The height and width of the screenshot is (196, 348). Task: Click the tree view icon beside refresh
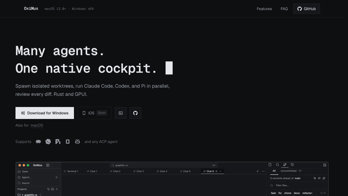click(319, 178)
